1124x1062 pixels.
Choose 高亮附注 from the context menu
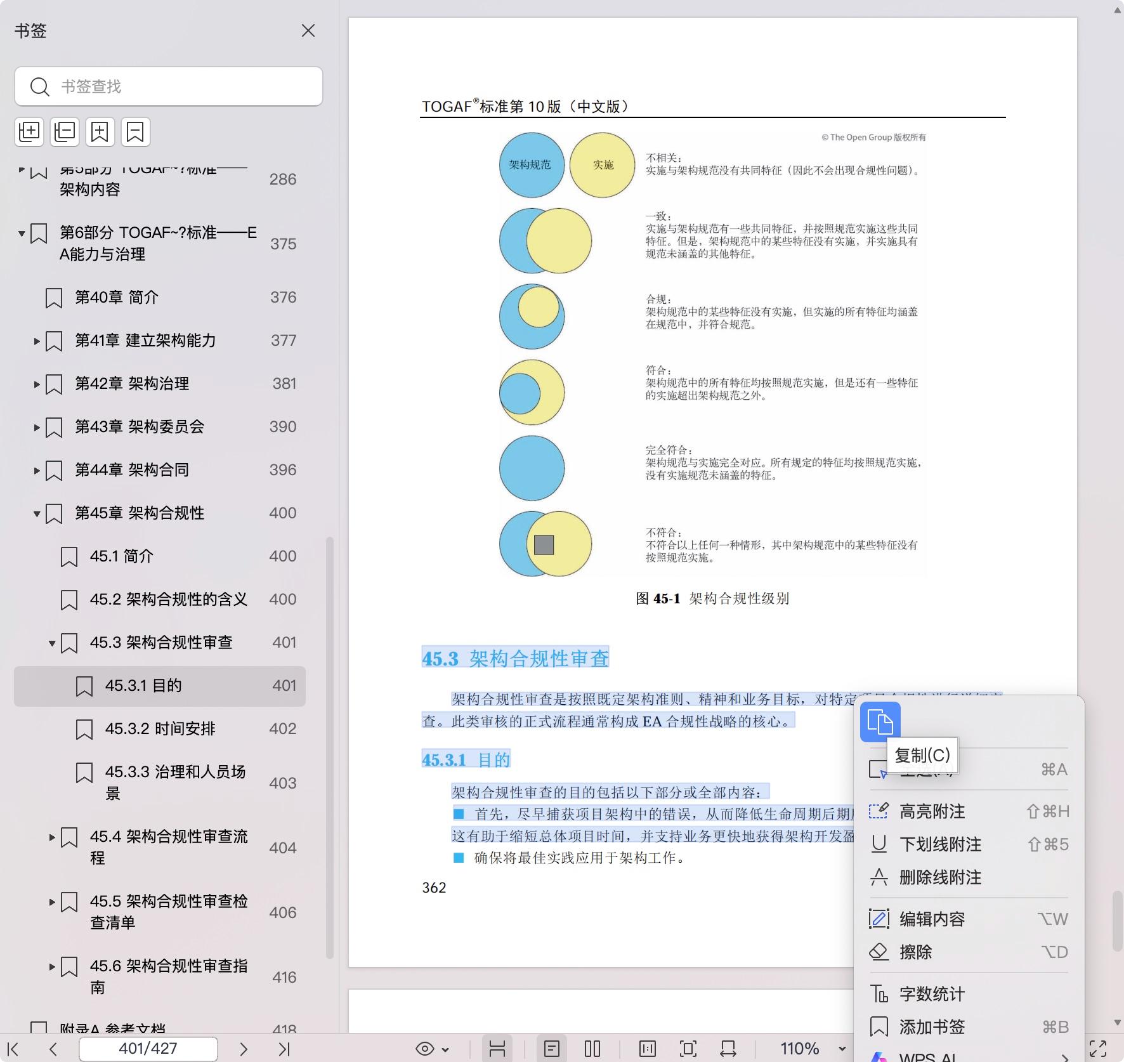(932, 811)
